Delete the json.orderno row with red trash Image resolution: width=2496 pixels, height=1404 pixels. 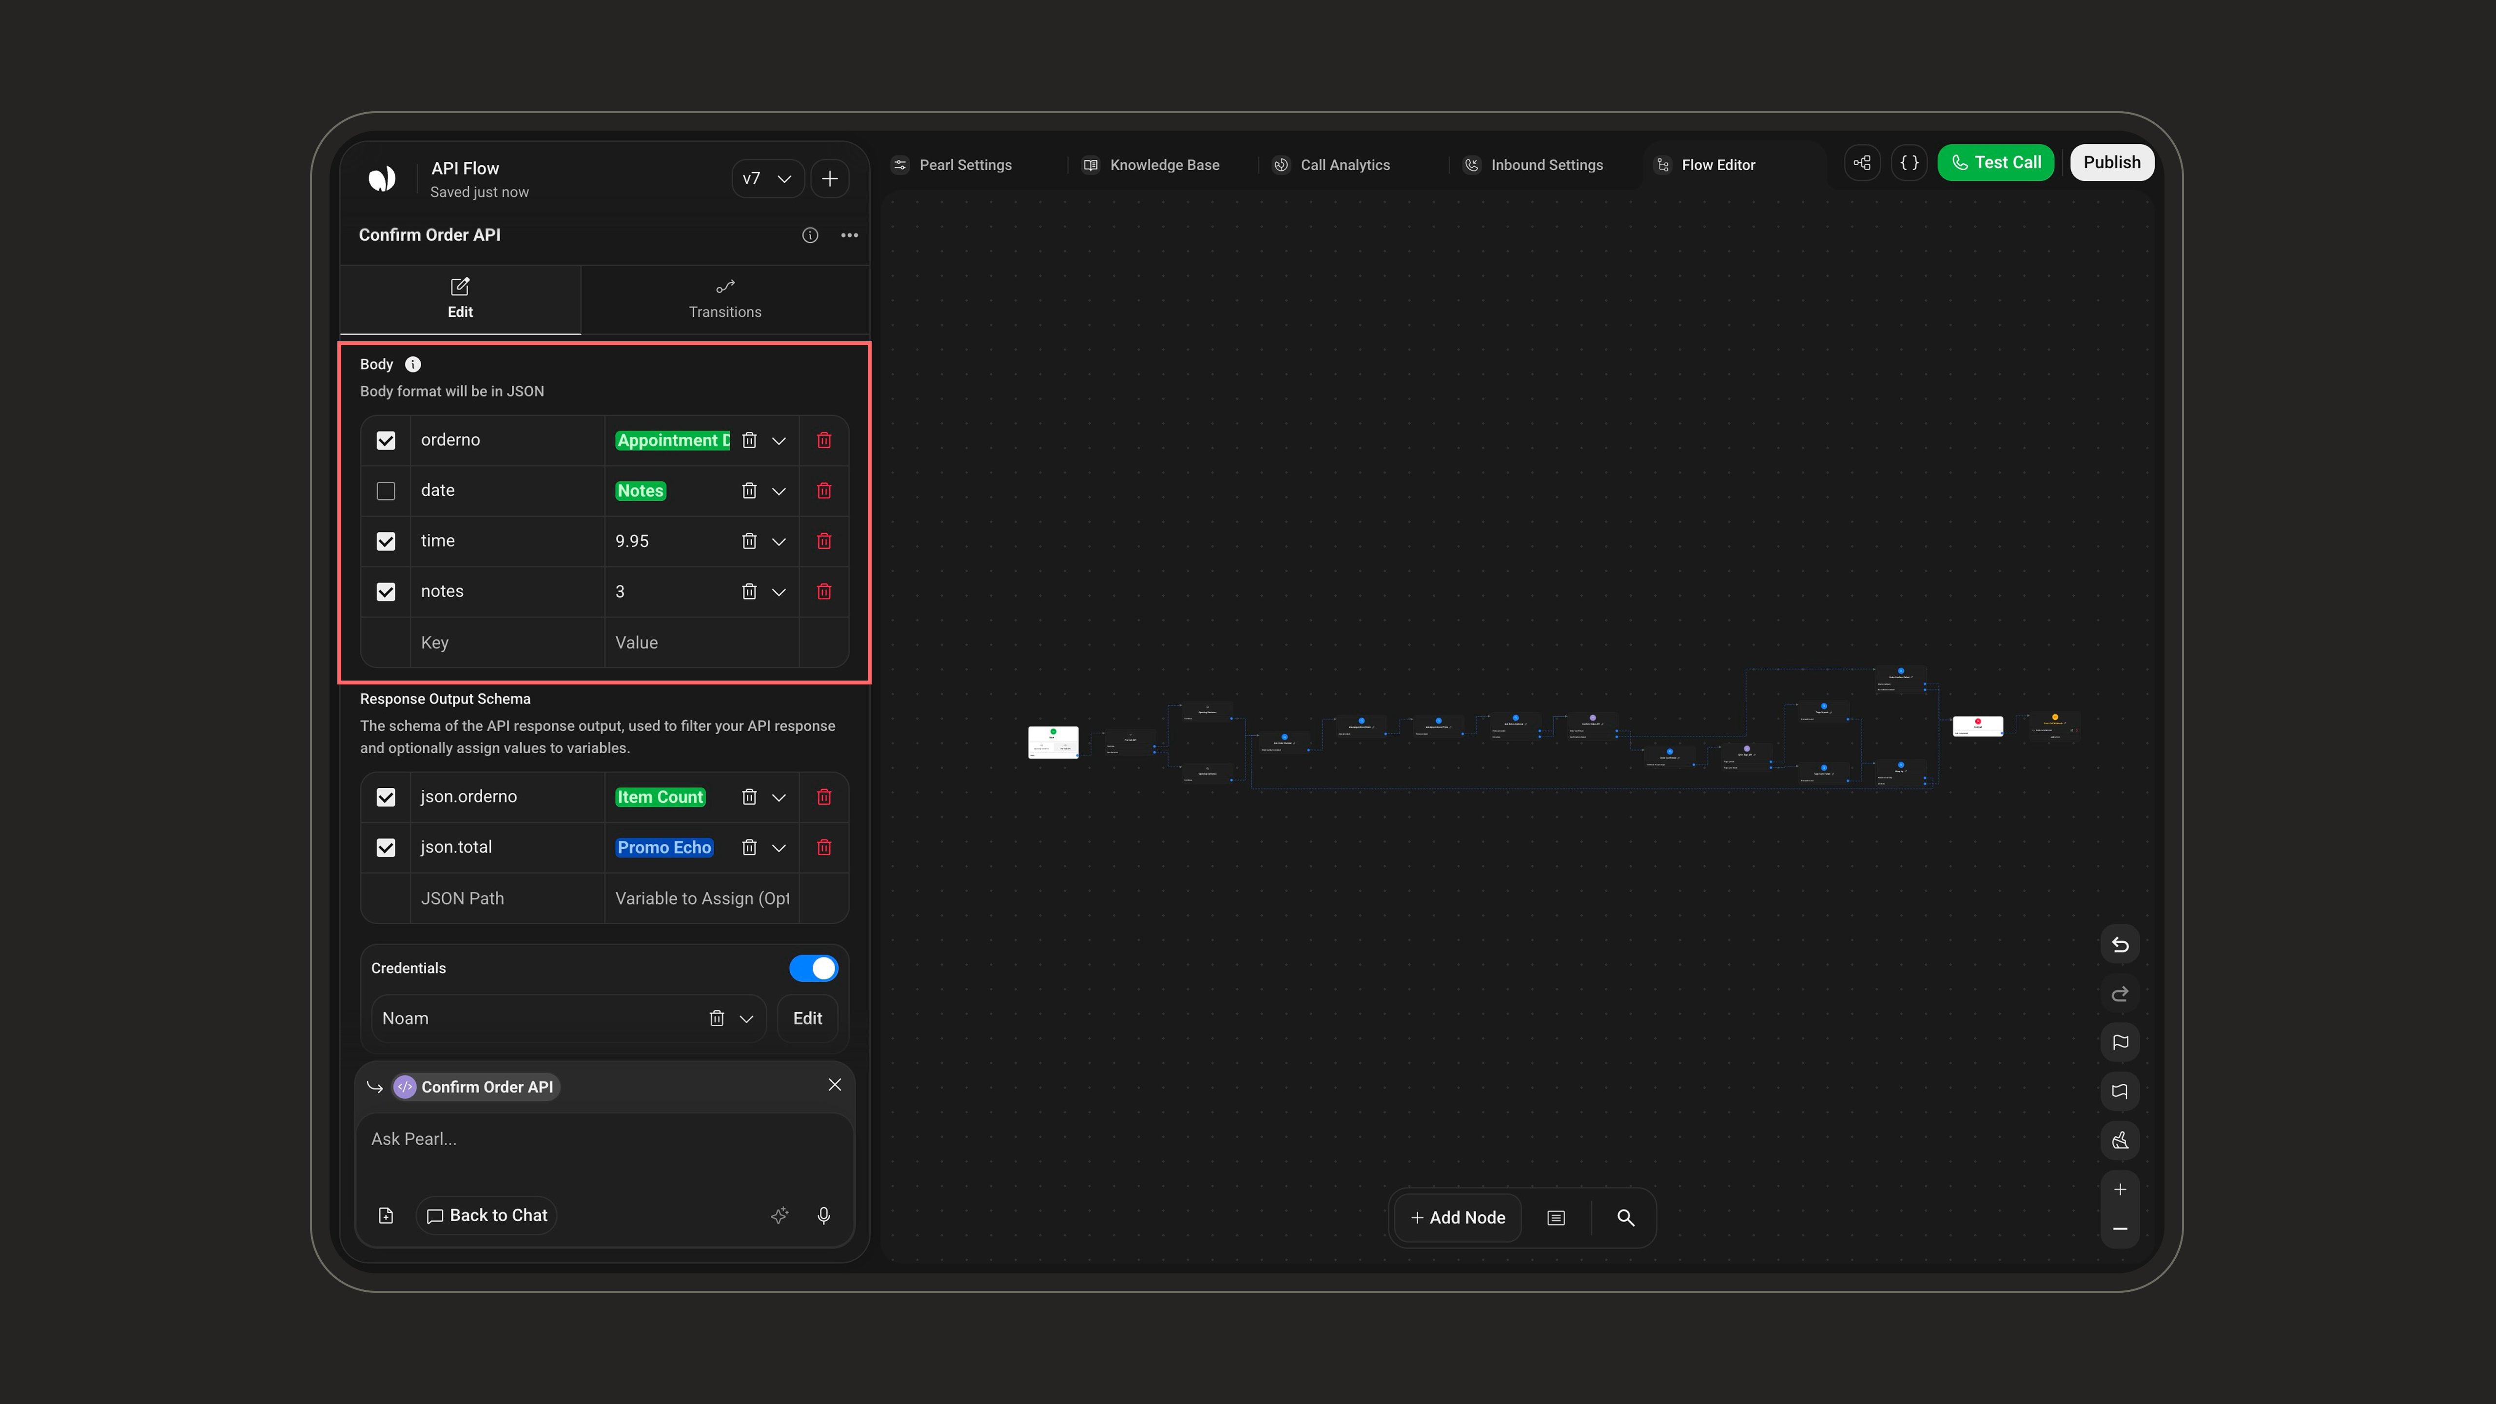click(x=824, y=798)
